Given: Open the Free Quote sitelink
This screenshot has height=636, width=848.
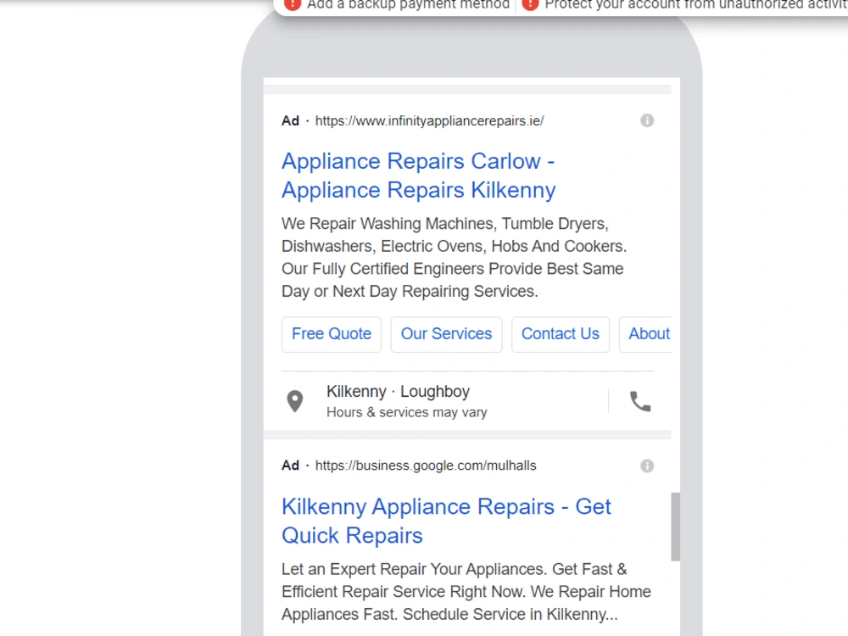Looking at the screenshot, I should [x=332, y=334].
